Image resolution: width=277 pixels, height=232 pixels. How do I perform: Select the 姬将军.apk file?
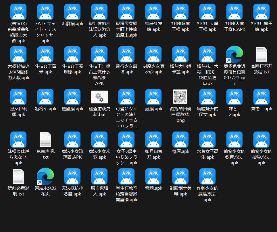45,97
